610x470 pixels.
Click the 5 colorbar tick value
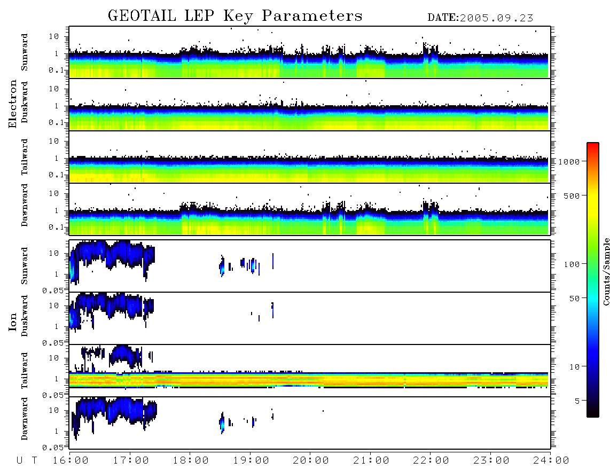(x=577, y=401)
